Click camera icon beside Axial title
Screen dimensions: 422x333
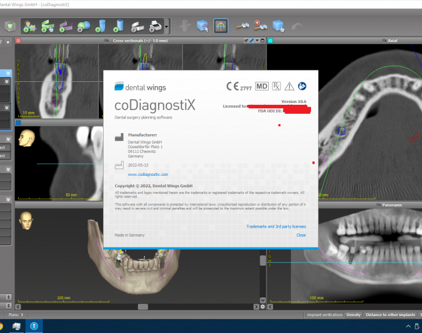click(x=385, y=40)
